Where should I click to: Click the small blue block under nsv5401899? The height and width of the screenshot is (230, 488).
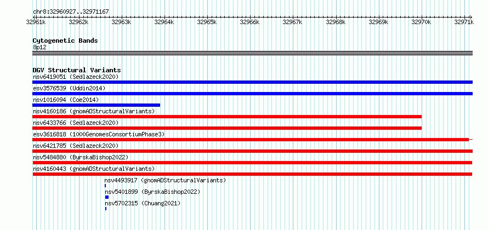107,197
